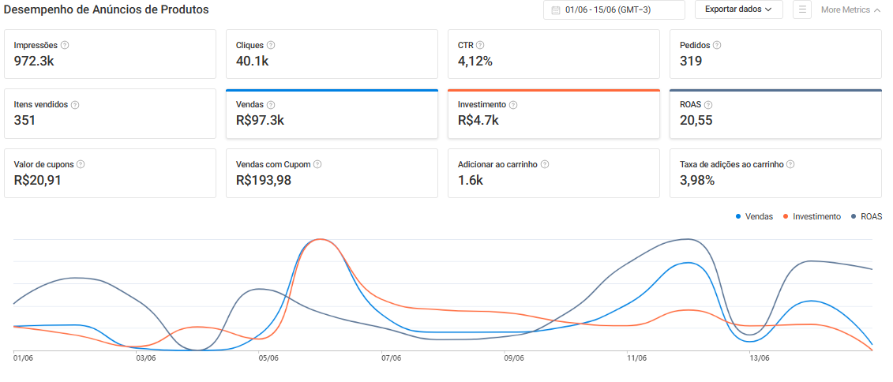Click help icon next to Itens vendidos

click(75, 105)
